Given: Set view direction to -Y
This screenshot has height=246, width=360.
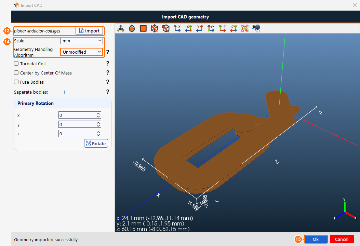Looking at the screenshot, I should (x=200, y=28).
